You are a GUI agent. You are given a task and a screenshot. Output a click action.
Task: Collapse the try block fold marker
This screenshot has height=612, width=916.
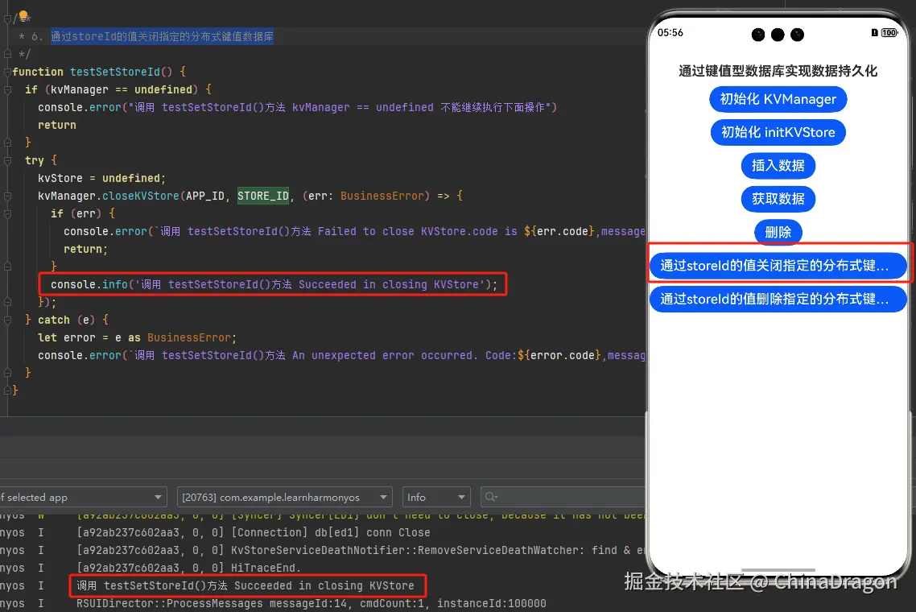7,160
